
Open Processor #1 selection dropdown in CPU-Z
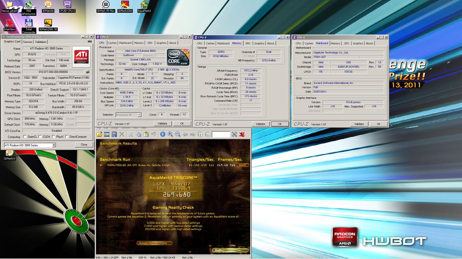tap(139, 115)
